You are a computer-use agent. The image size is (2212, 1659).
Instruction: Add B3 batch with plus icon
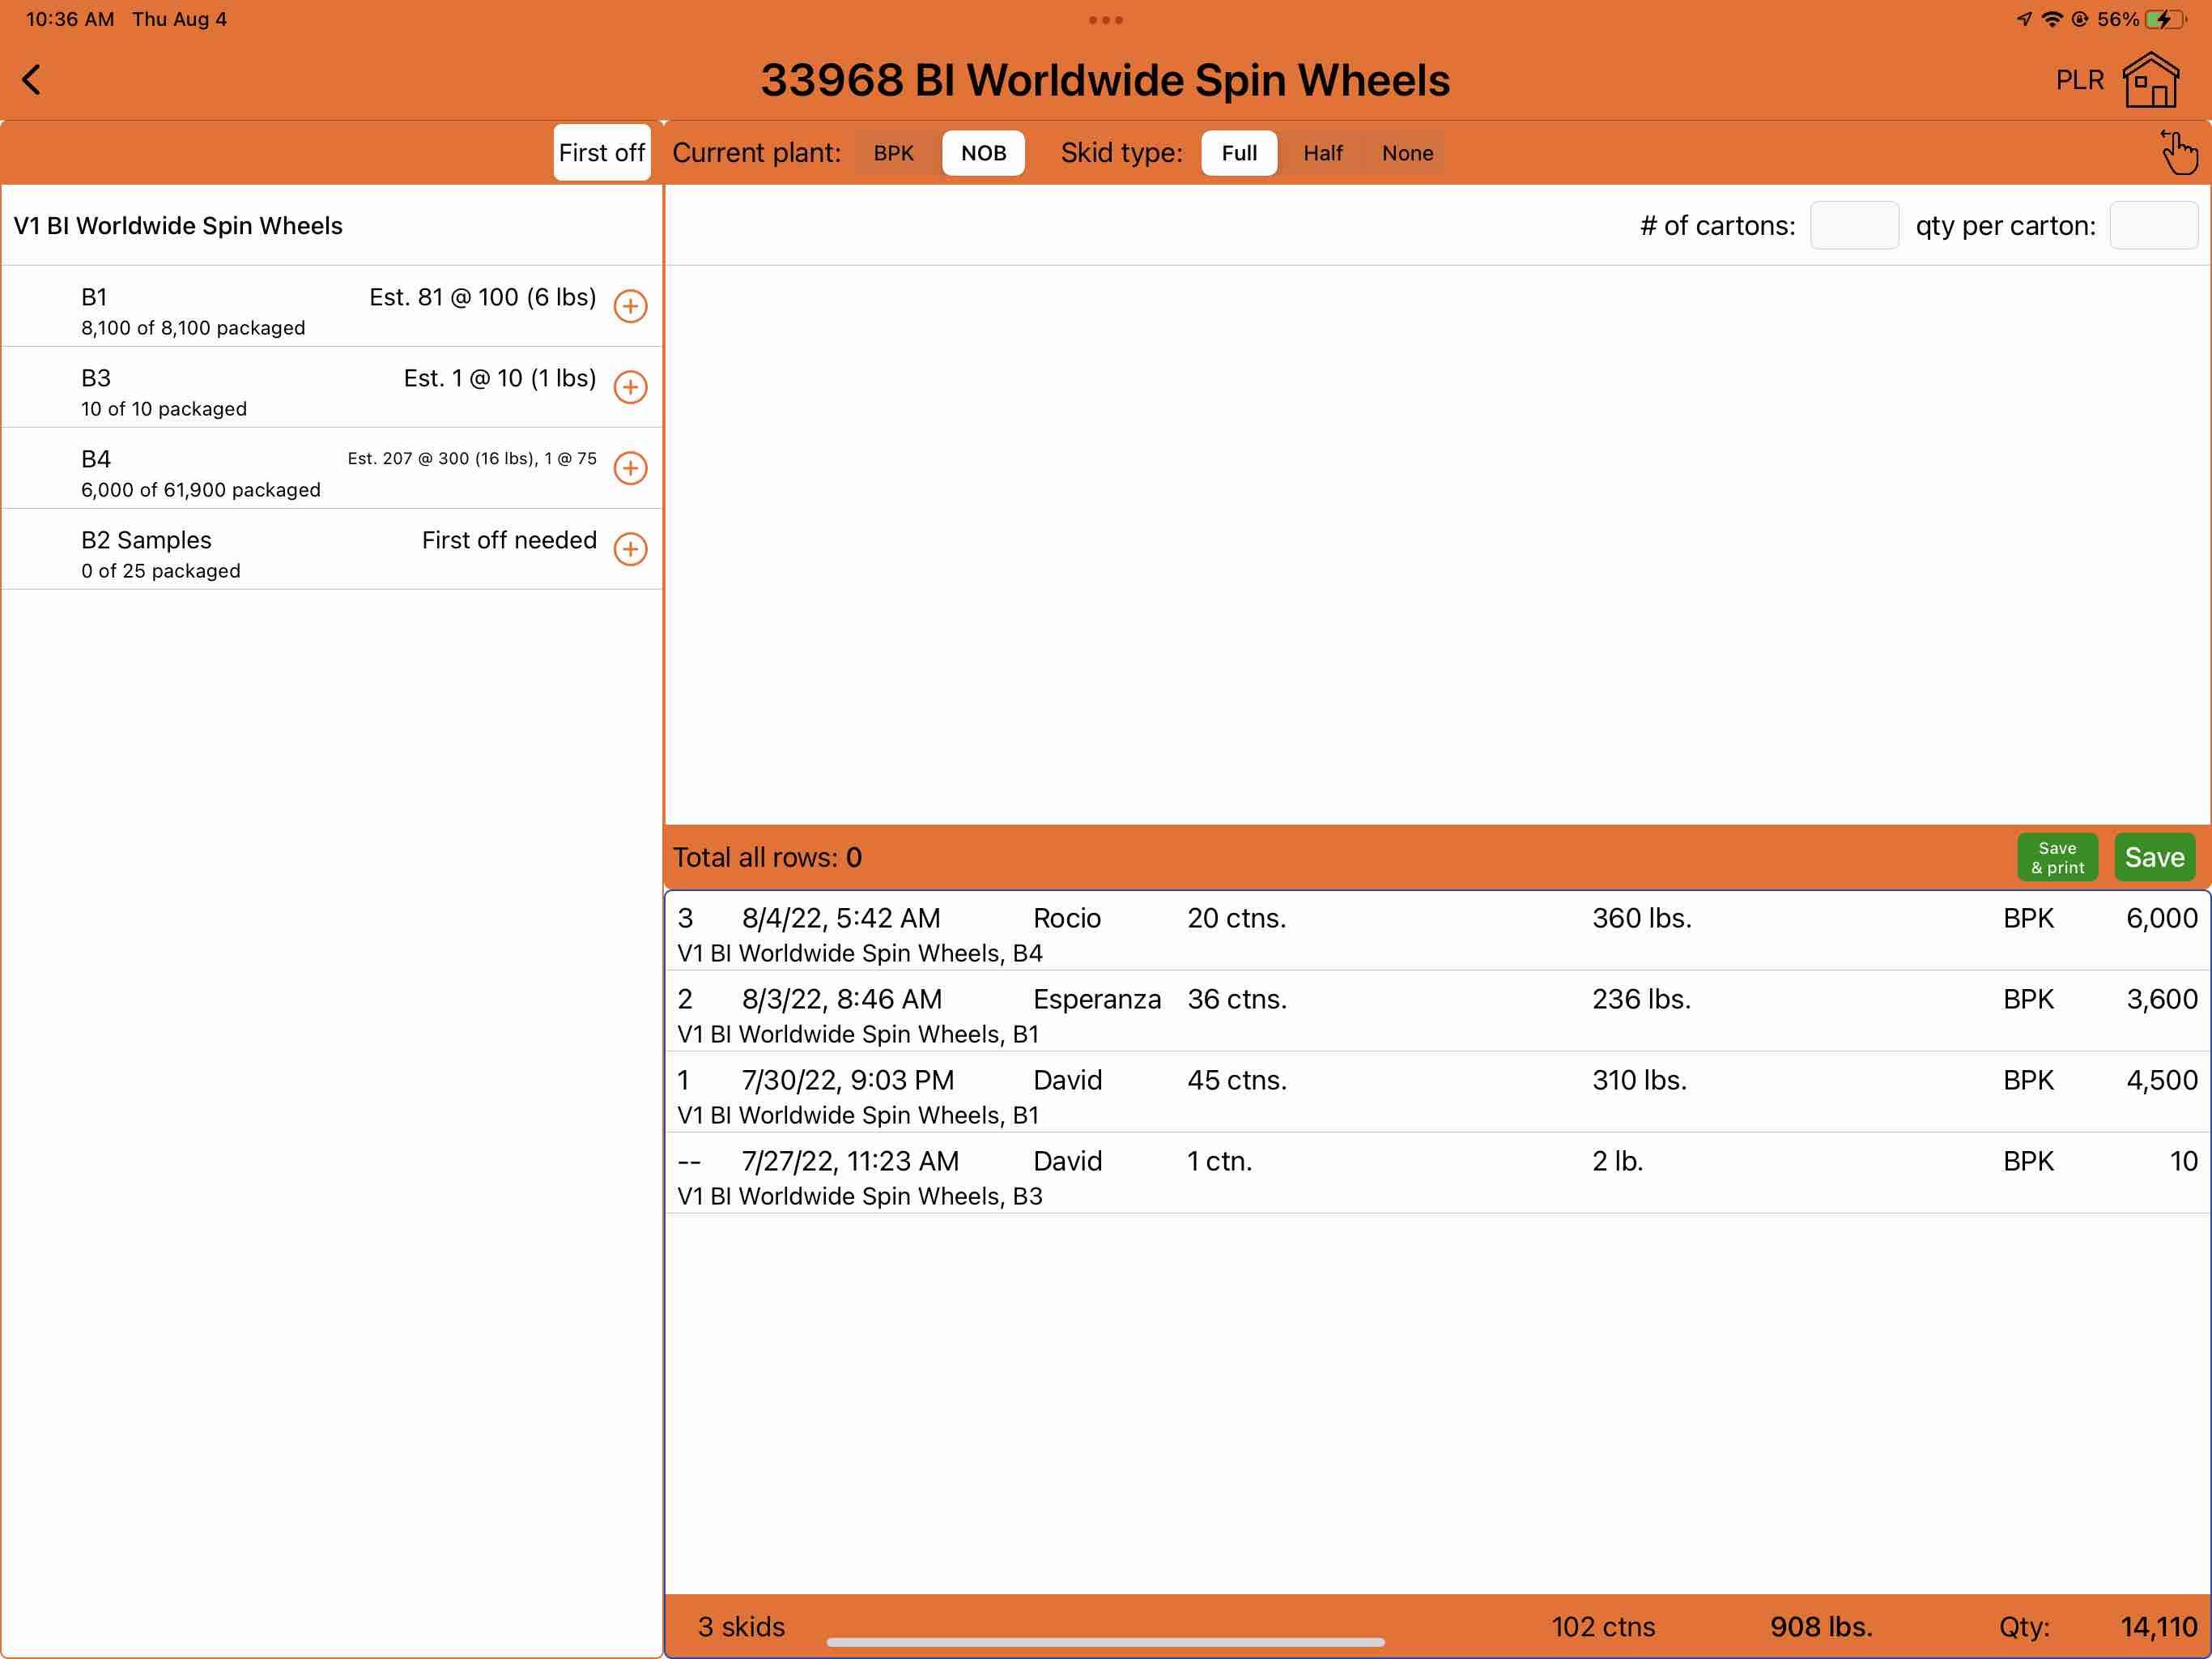630,387
